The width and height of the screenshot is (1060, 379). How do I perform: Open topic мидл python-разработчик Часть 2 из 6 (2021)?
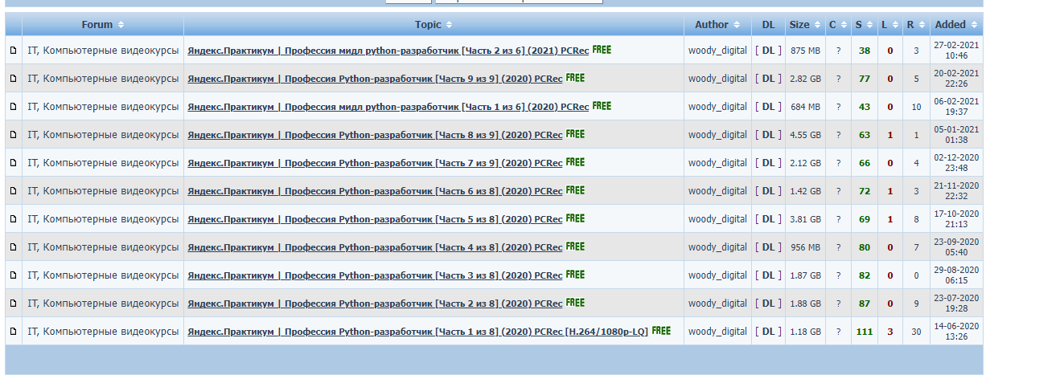388,51
